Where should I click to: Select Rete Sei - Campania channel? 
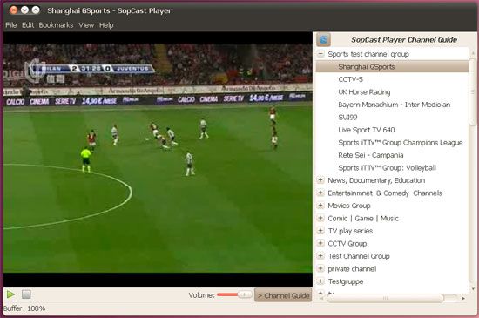pyautogui.click(x=370, y=155)
